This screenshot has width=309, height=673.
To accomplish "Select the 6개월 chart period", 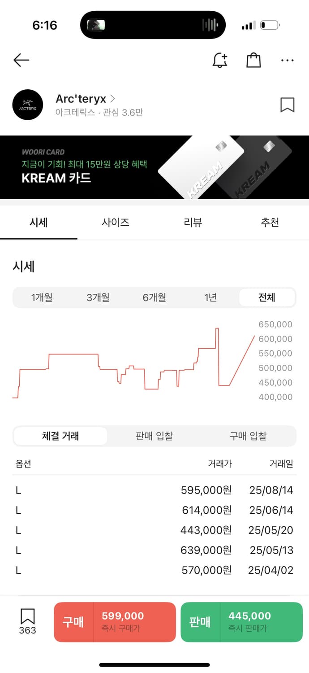I will tap(154, 297).
